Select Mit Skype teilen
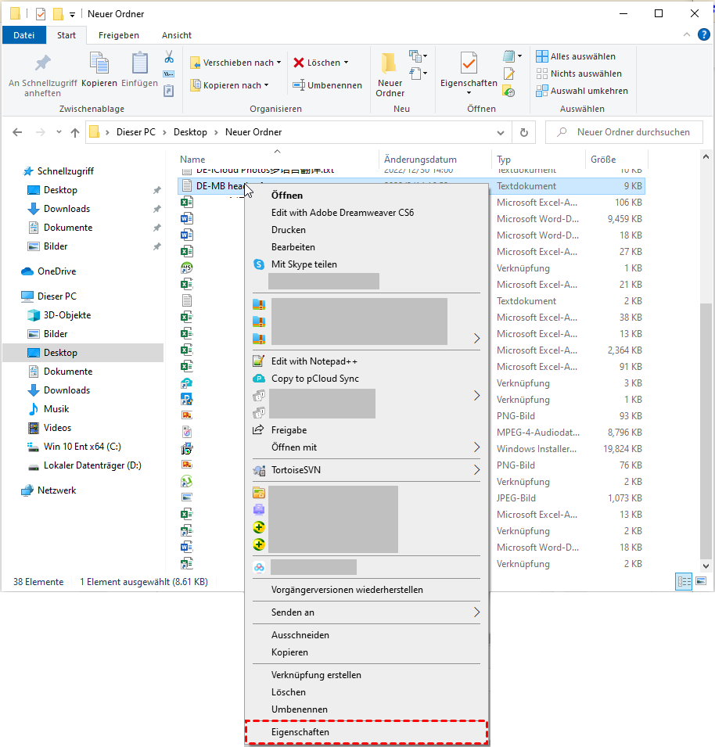This screenshot has width=715, height=747. coord(366,264)
